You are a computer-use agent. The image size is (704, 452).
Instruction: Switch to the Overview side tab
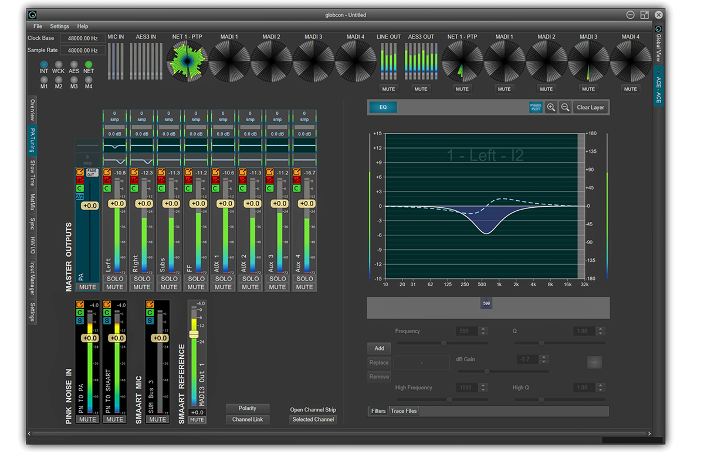coord(33,110)
